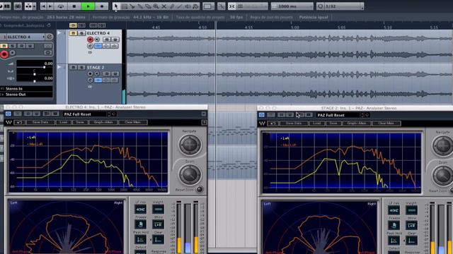Select the Play speaker tool
This screenshot has width=453, height=254.
click(x=188, y=6)
